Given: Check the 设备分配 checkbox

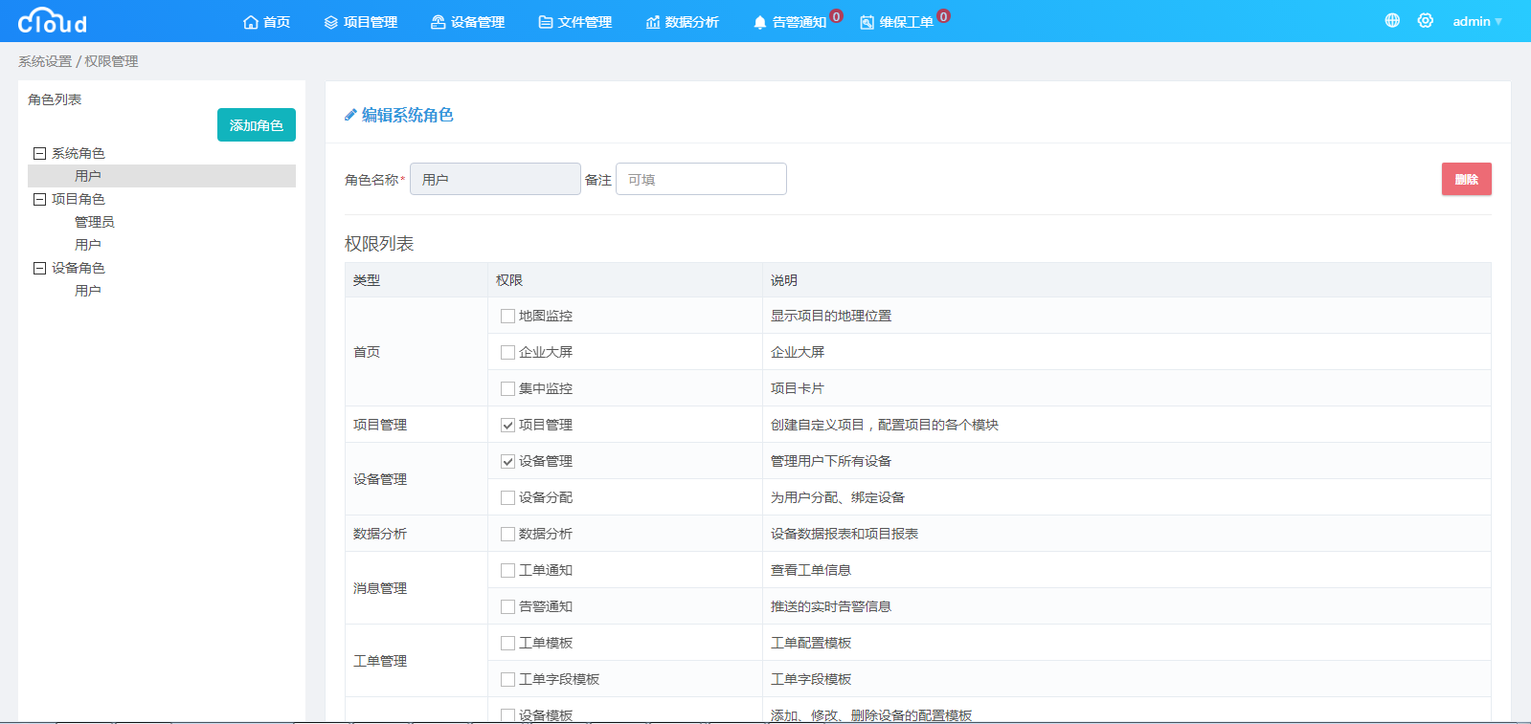Looking at the screenshot, I should [x=507, y=497].
